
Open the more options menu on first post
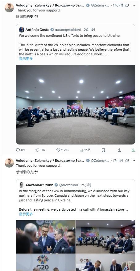(x=133, y=5)
